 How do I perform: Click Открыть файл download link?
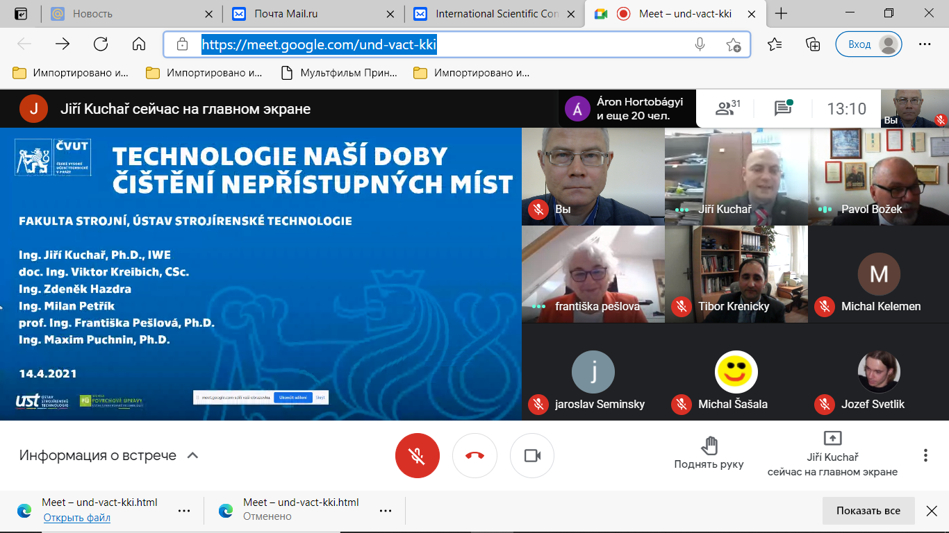click(x=76, y=518)
